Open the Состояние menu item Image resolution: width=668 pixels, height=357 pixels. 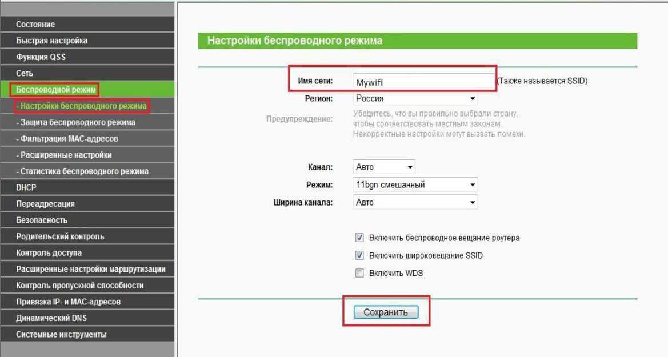coord(35,25)
